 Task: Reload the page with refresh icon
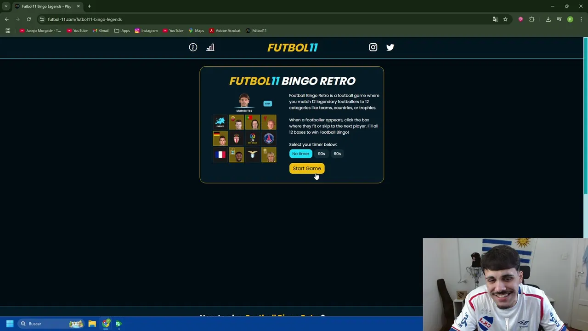tap(28, 19)
